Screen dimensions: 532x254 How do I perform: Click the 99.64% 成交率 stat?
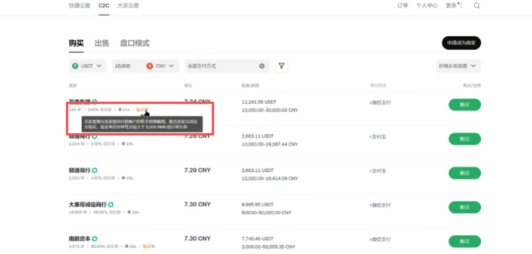tap(104, 246)
